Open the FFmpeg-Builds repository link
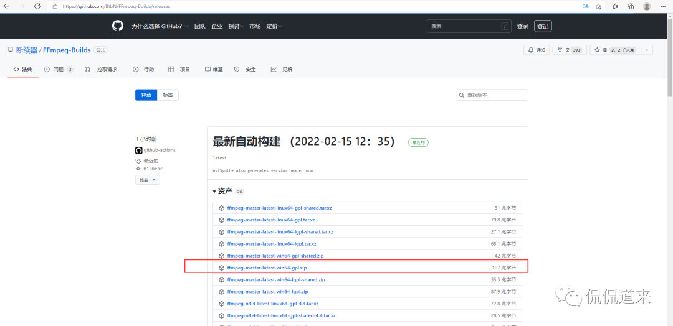This screenshot has height=326, width=673. (67, 50)
